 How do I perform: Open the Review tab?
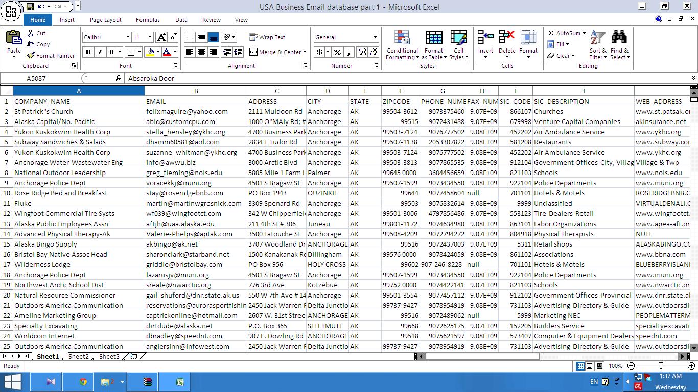coord(211,20)
